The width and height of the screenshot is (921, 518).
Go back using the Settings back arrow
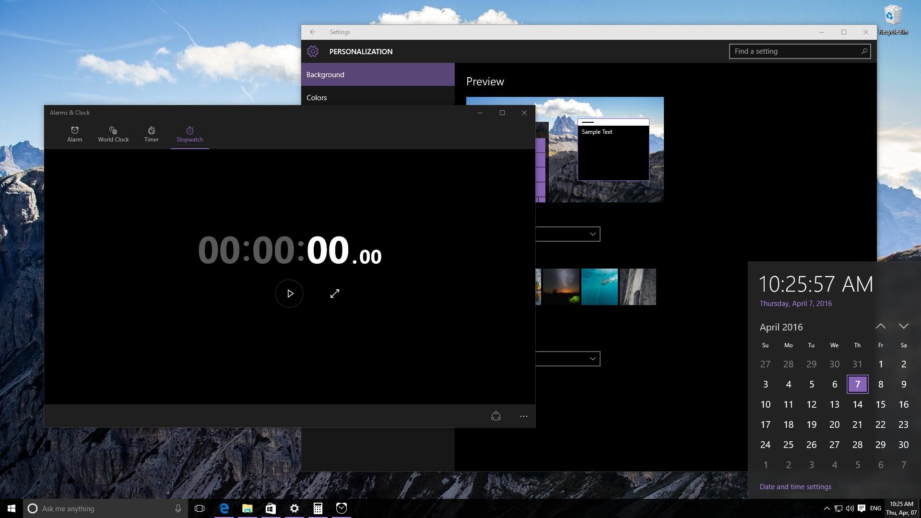click(x=313, y=32)
